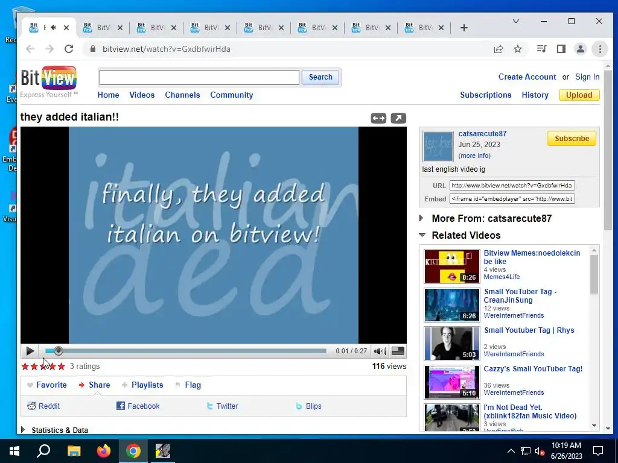Open the Flag tab
The width and height of the screenshot is (618, 463).
coord(188,385)
